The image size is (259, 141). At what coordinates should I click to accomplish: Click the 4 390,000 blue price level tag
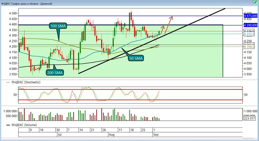point(250,25)
